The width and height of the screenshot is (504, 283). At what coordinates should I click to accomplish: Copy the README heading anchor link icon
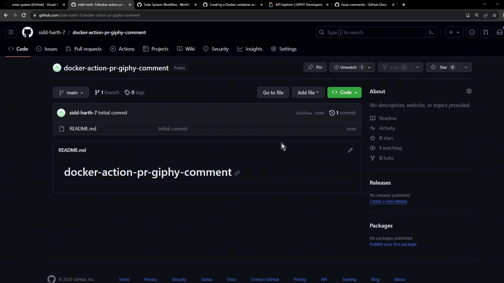pyautogui.click(x=237, y=173)
